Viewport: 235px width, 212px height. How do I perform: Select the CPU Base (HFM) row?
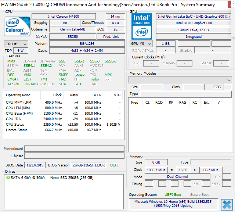click(x=64, y=114)
